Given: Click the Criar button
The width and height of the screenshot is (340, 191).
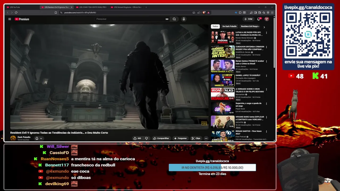Looking at the screenshot, I should 248,19.
